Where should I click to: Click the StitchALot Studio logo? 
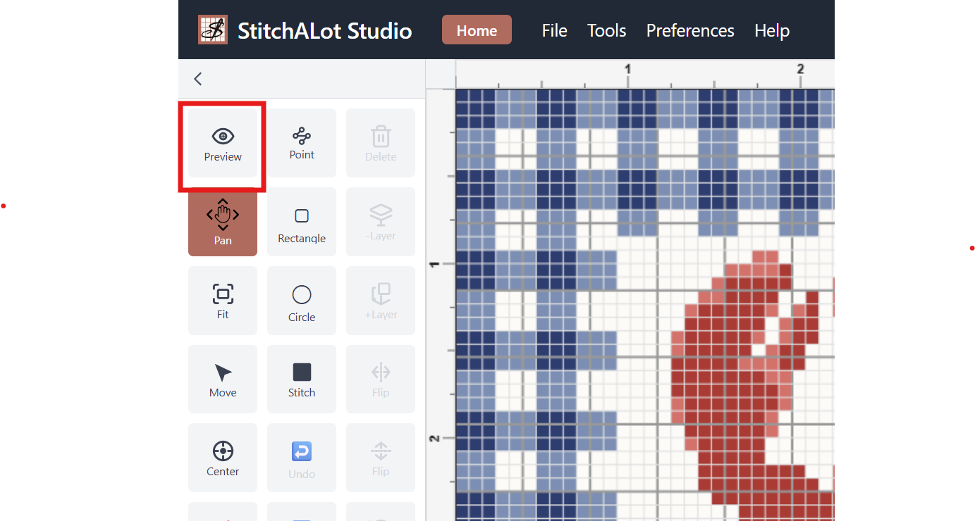tap(213, 30)
